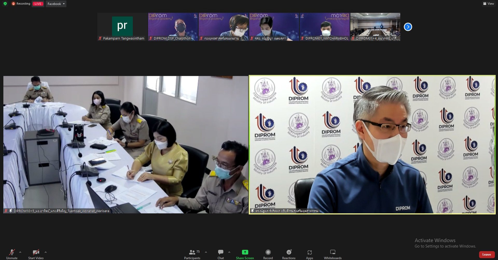Show next participants with the blue arrow
Viewport: 498px width, 260px height.
(x=408, y=27)
